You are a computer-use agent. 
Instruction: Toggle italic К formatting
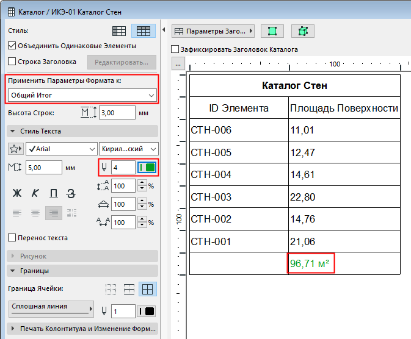click(35, 193)
